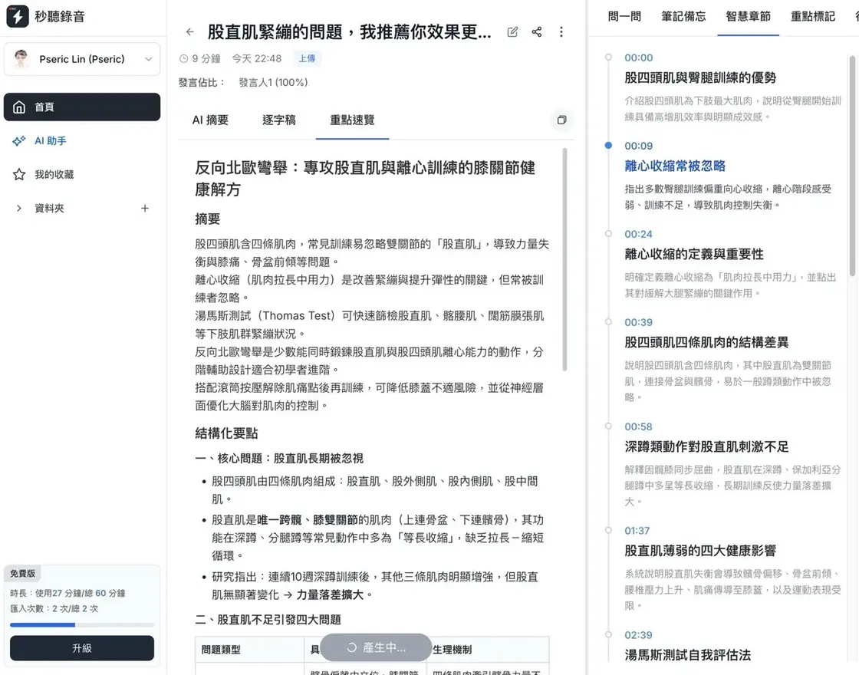Expand the 資料夾 folder chevron
859x675 pixels.
(19, 208)
